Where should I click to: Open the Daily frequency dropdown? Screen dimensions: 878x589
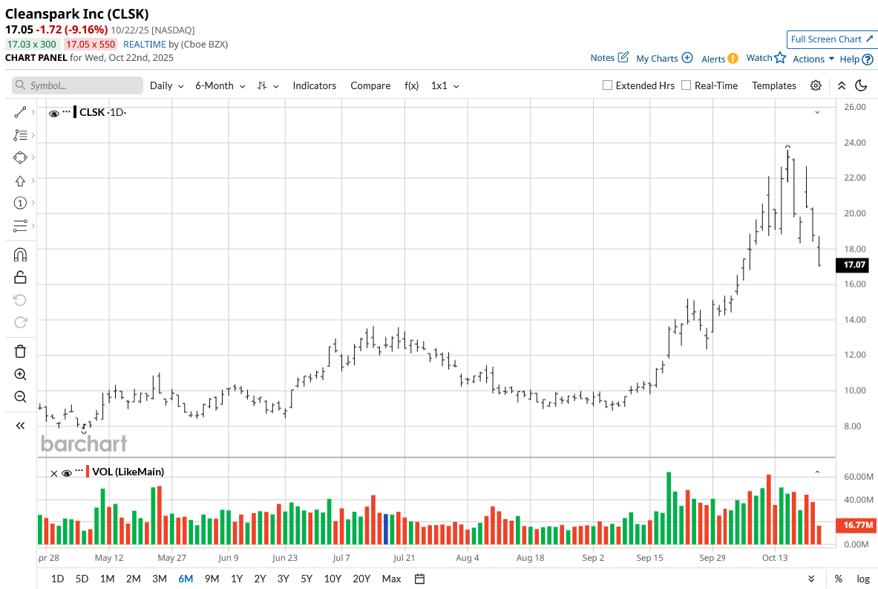(166, 85)
